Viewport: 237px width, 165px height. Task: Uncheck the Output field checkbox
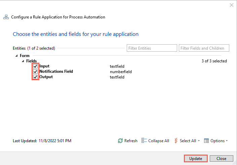coord(35,77)
